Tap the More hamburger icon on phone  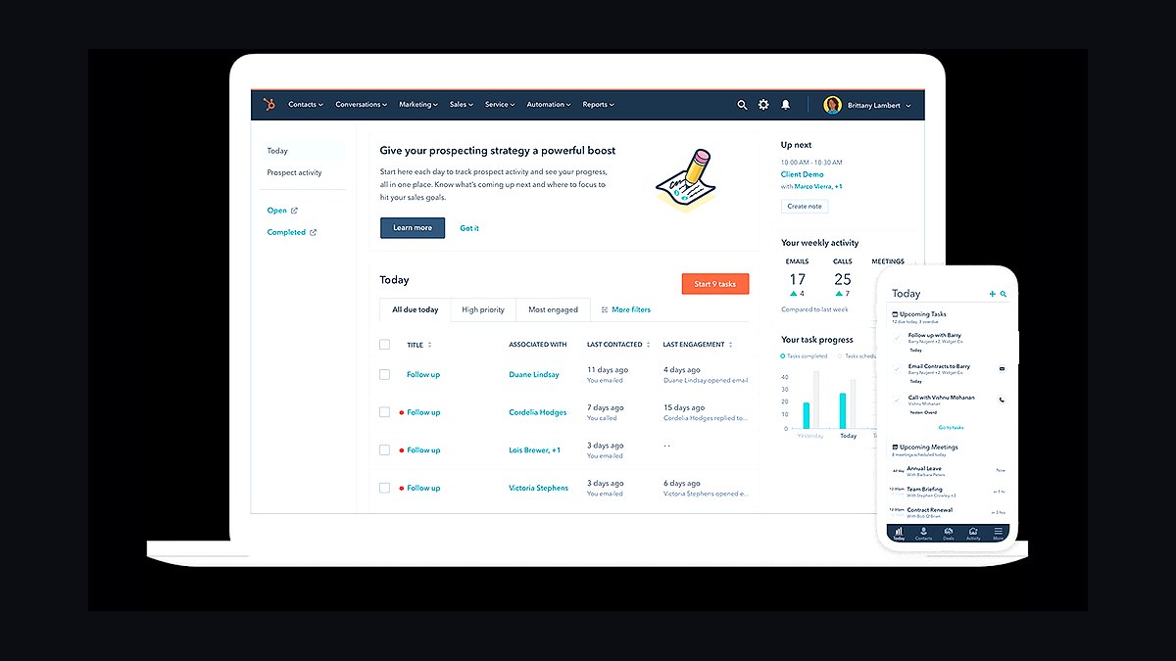pyautogui.click(x=998, y=533)
